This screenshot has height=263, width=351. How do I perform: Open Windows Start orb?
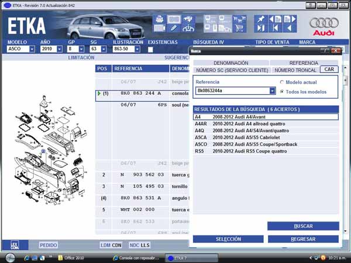pyautogui.click(x=10, y=258)
